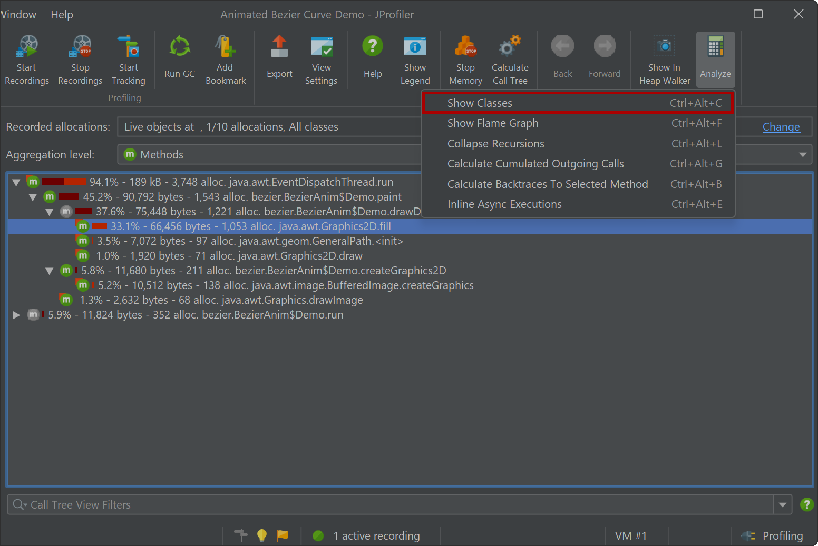Select the java.awt.Graphics2D.draw row
The width and height of the screenshot is (818, 546).
pos(410,256)
